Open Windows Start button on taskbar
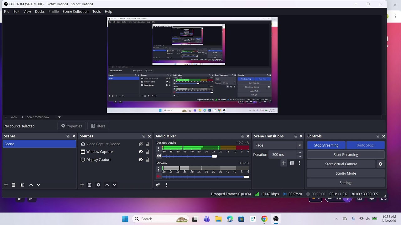401x225 pixels. [x=125, y=219]
